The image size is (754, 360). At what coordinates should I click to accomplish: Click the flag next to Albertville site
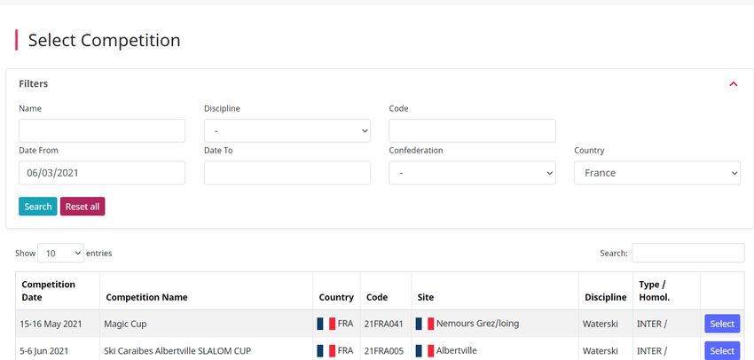(425, 351)
